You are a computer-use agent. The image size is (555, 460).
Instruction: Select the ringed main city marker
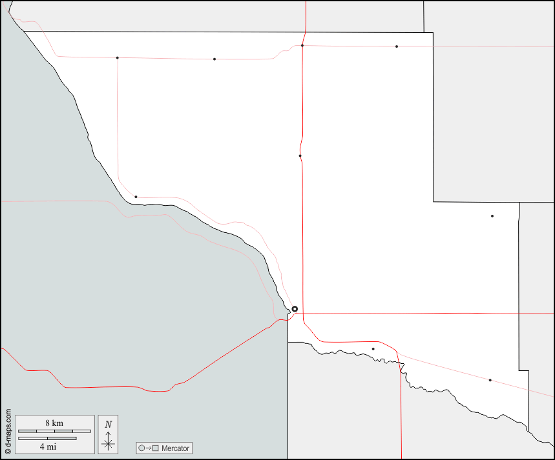pyautogui.click(x=295, y=309)
